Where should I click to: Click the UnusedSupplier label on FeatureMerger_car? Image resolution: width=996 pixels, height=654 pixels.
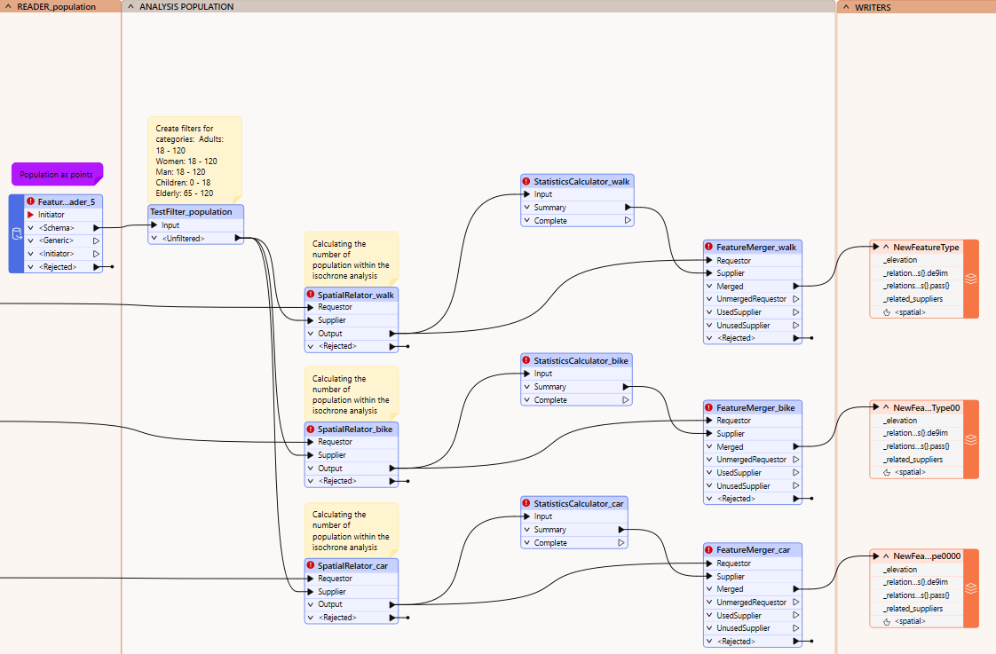743,628
